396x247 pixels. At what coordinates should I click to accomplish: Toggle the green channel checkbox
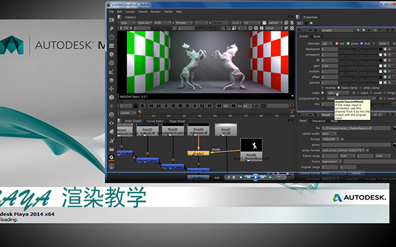(348, 43)
